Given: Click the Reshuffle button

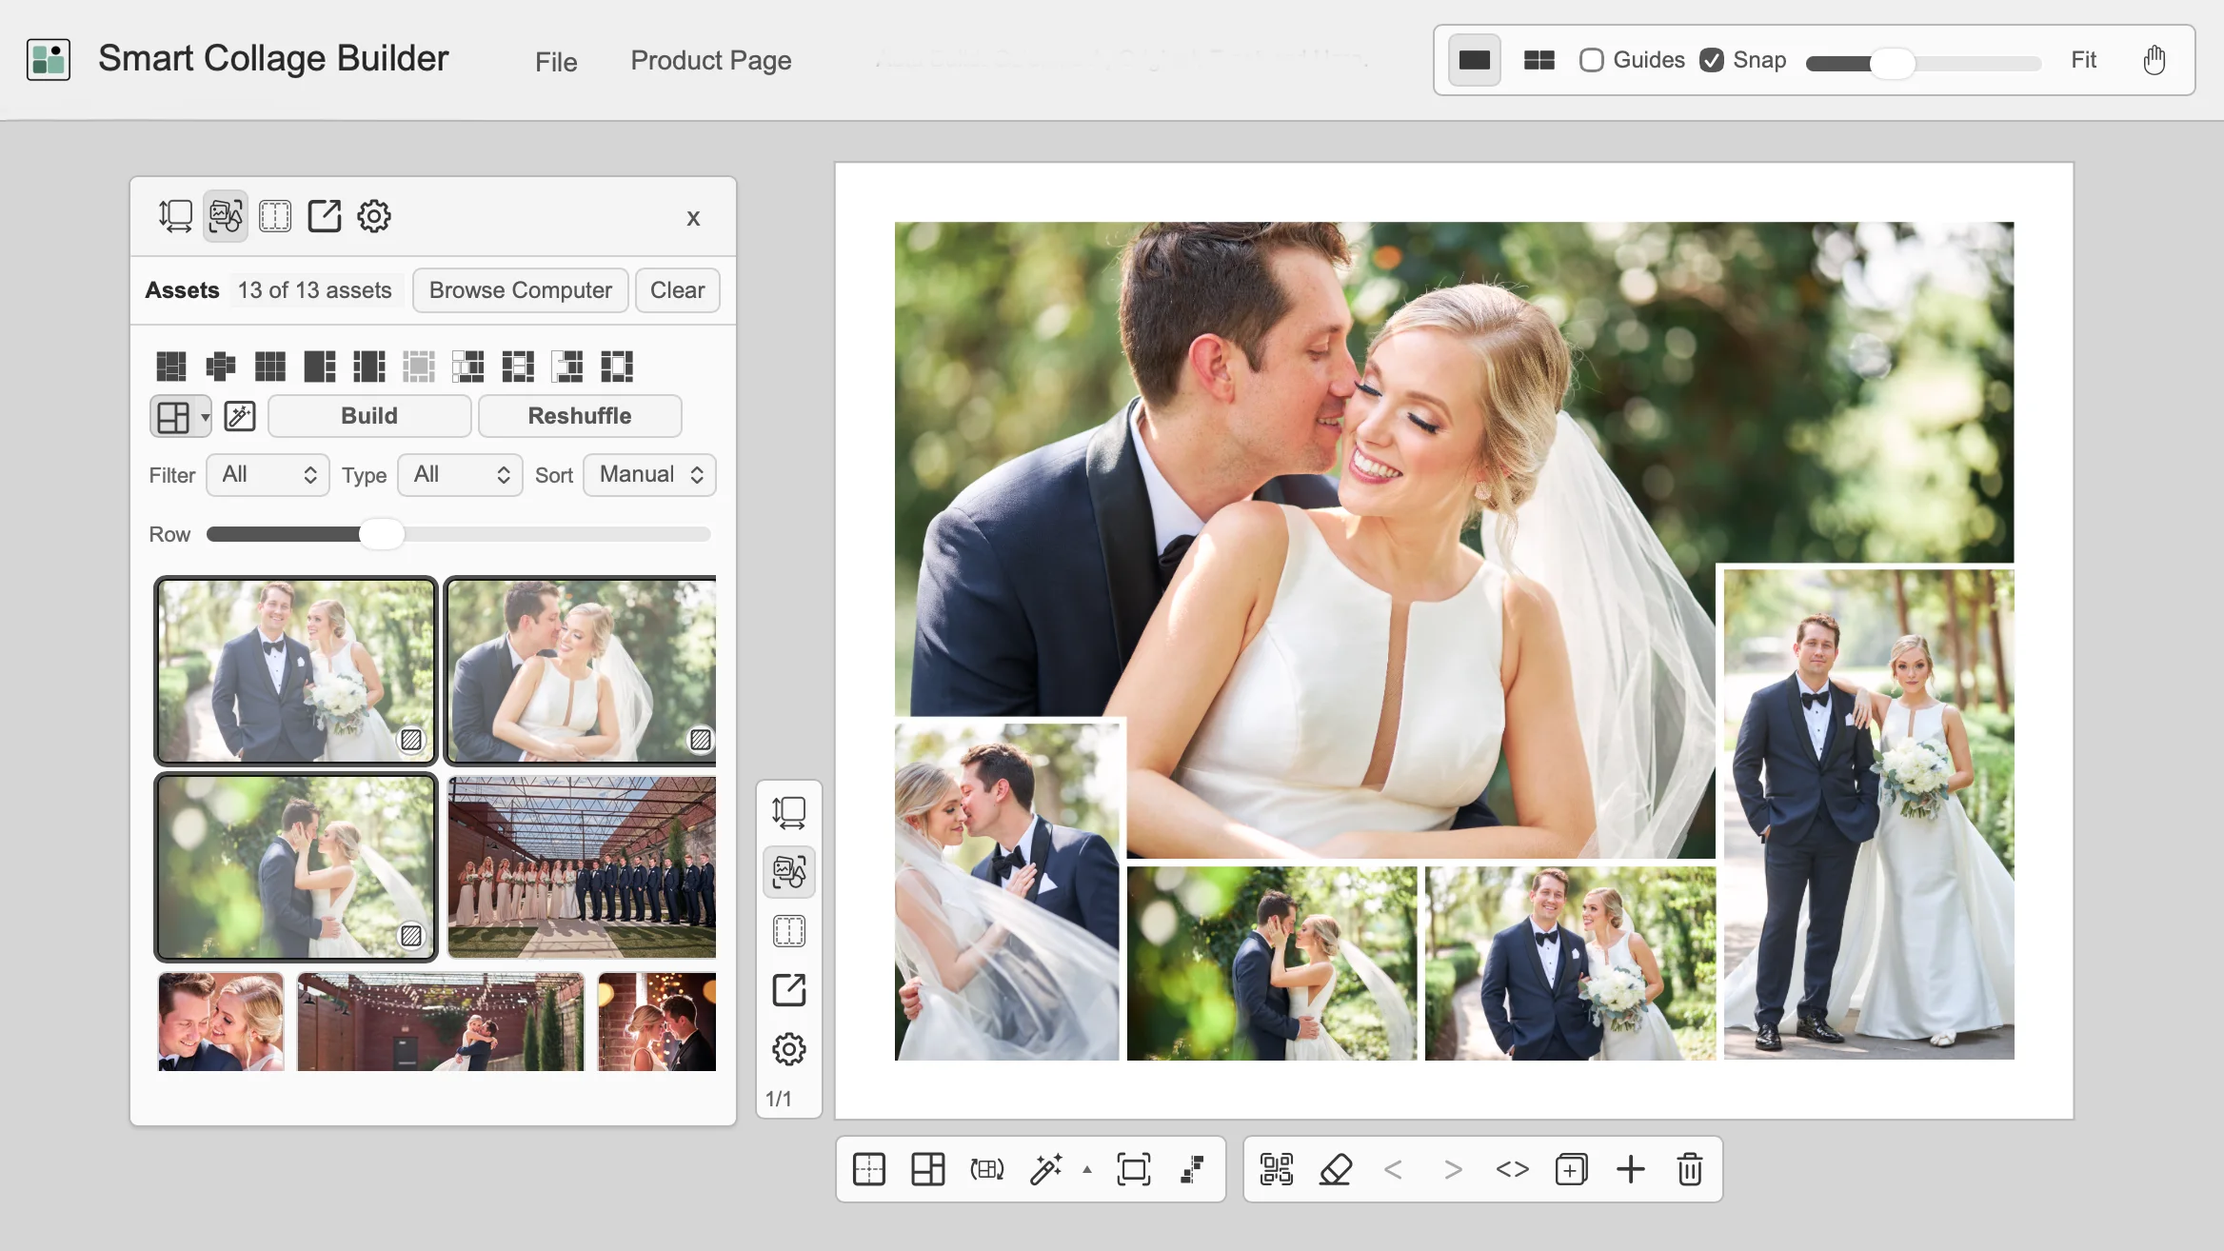Looking at the screenshot, I should pyautogui.click(x=580, y=416).
